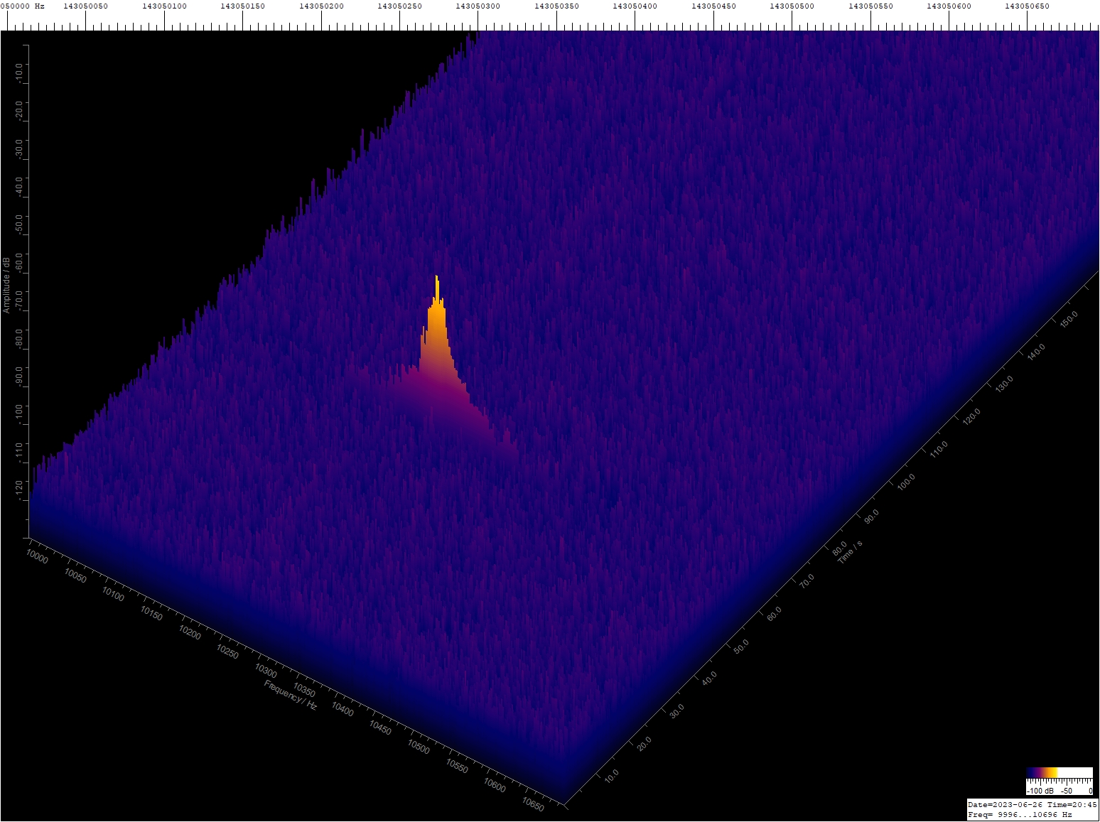Click the 'Date=2023-06-26 Time=20:45' info line
Screen dimensions: 1100x822
[1032, 804]
